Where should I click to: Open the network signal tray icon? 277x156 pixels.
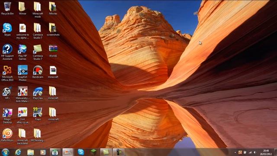(250, 152)
